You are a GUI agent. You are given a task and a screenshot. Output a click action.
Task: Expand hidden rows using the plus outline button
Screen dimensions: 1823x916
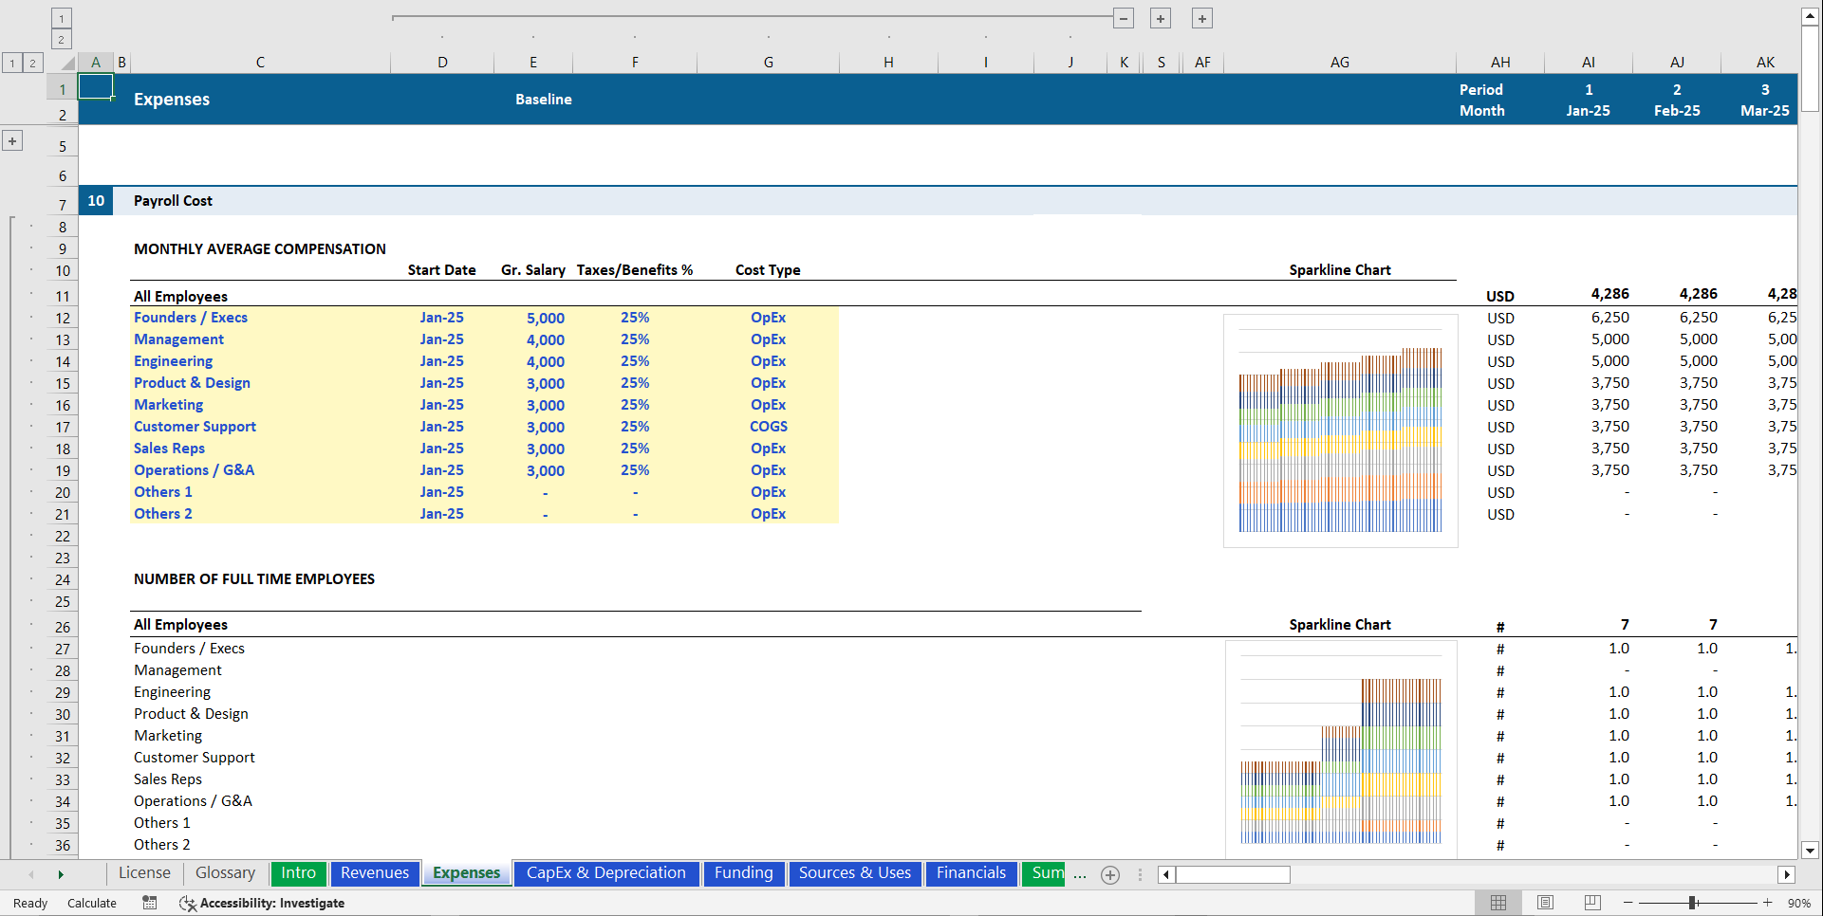click(x=12, y=139)
